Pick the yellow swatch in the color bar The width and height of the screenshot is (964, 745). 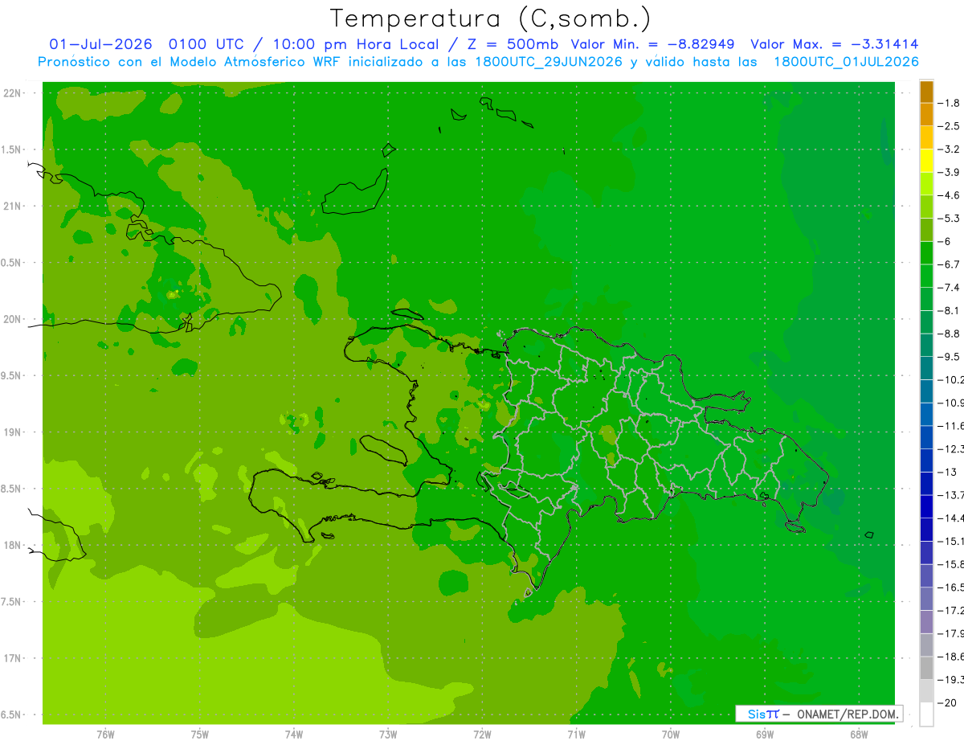(926, 161)
